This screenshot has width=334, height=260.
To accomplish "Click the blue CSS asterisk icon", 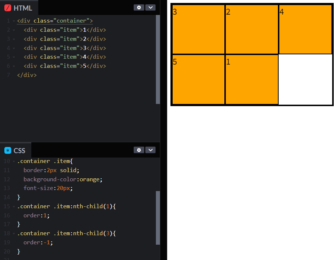I will tap(8, 150).
